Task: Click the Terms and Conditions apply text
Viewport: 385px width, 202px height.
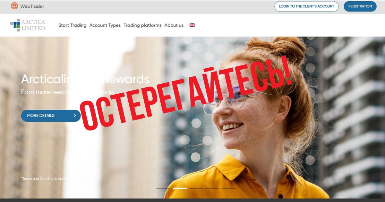Action: (x=44, y=179)
